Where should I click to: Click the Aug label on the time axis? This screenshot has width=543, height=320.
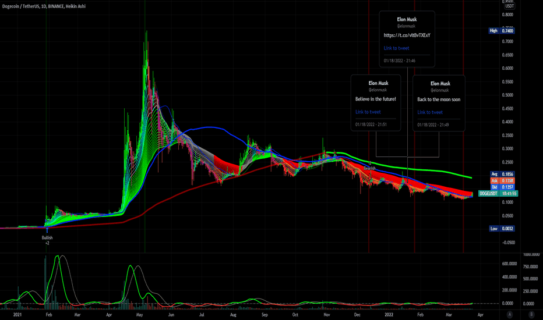(233, 314)
